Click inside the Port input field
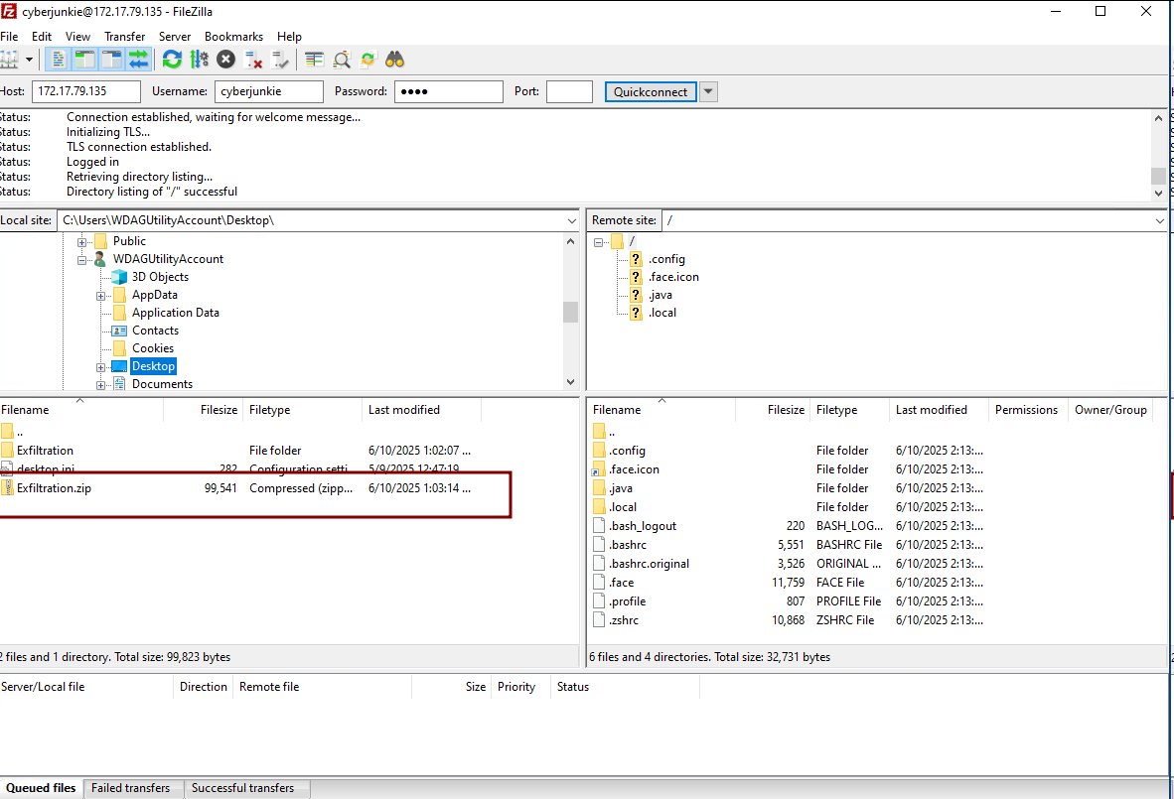 (x=569, y=91)
